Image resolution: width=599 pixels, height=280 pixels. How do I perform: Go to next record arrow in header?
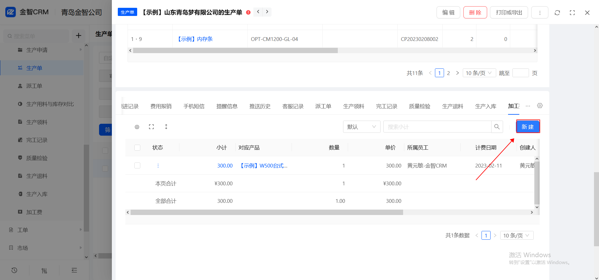[267, 12]
